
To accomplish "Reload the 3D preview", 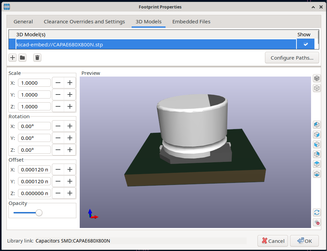I will click(x=316, y=212).
